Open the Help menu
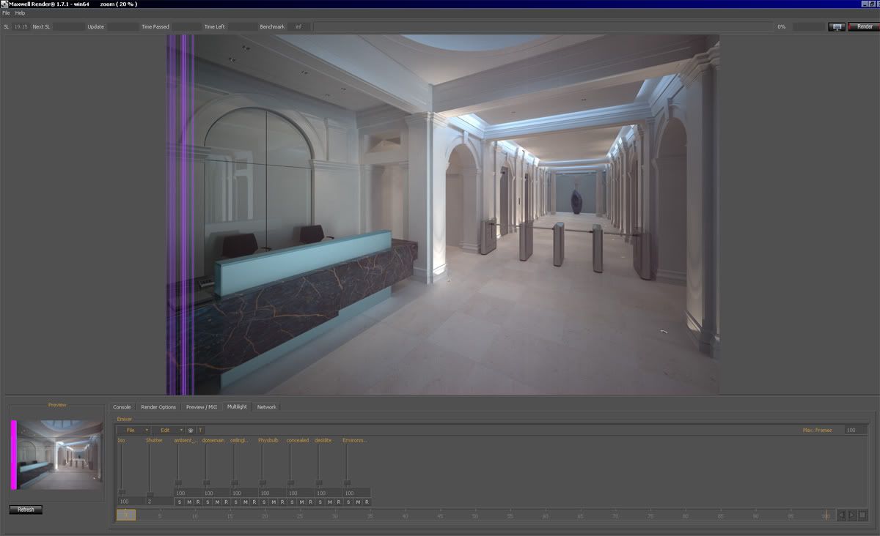This screenshot has width=880, height=536. pyautogui.click(x=21, y=13)
